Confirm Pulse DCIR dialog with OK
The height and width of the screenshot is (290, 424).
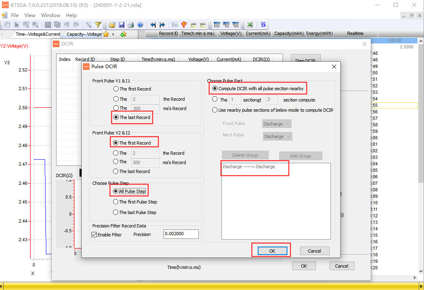click(x=272, y=251)
